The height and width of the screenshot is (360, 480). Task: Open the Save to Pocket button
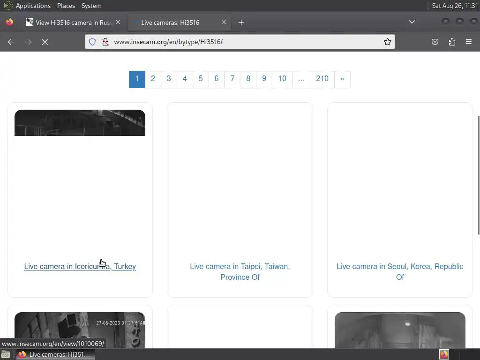click(435, 42)
